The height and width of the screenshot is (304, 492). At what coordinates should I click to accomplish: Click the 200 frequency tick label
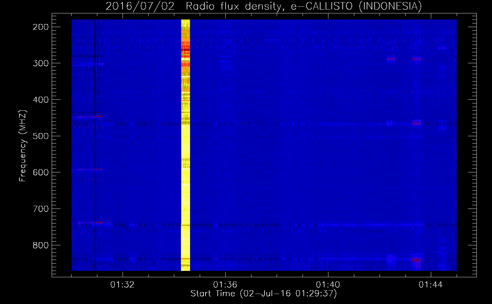[41, 27]
